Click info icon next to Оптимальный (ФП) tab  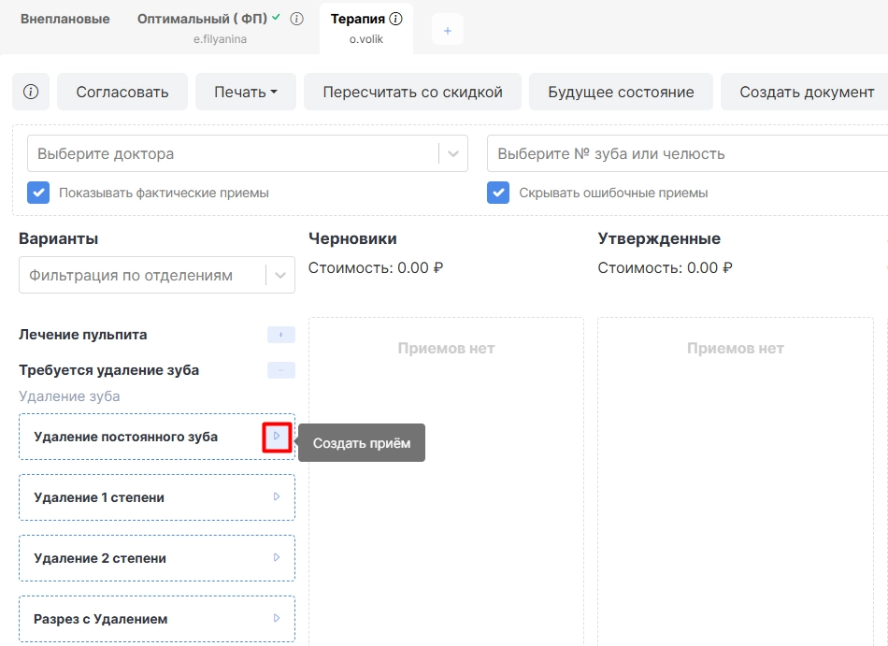296,20
